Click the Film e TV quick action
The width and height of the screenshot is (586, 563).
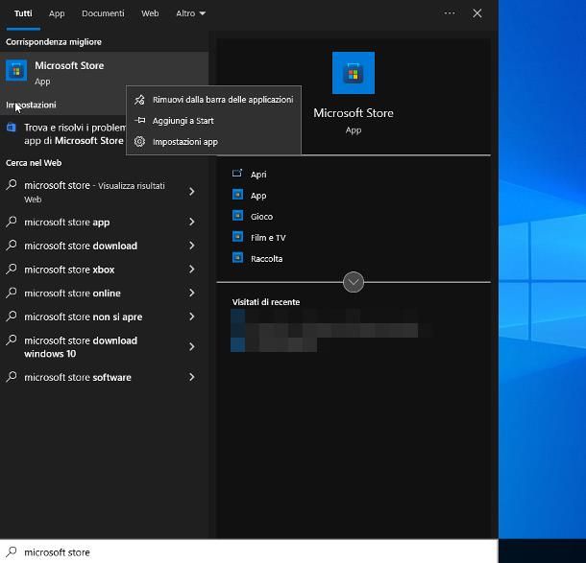(x=268, y=238)
